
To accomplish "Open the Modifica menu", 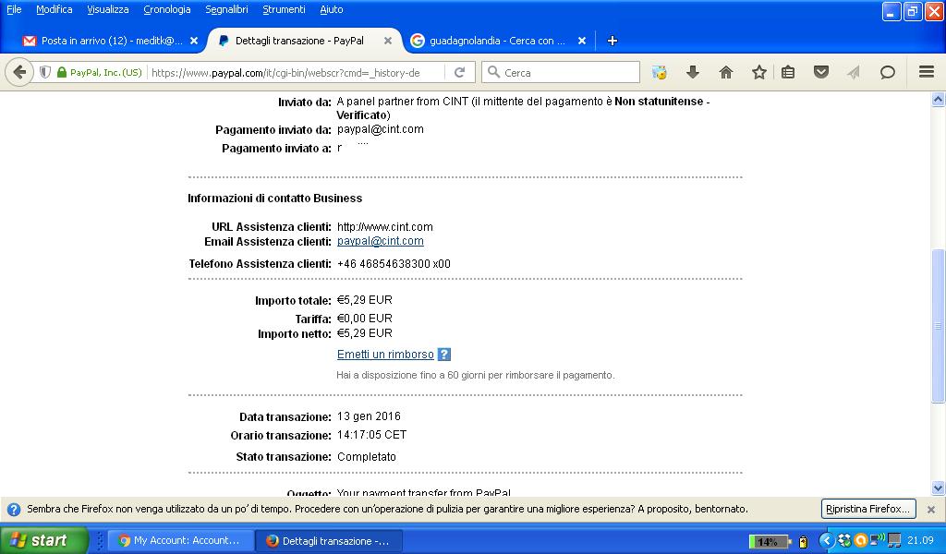I will coord(55,9).
